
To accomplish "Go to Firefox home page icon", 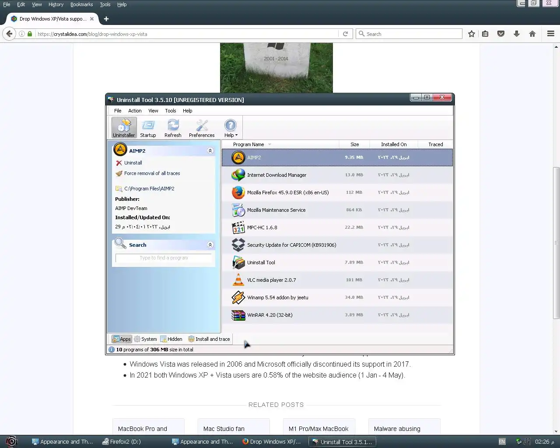I will coord(532,34).
